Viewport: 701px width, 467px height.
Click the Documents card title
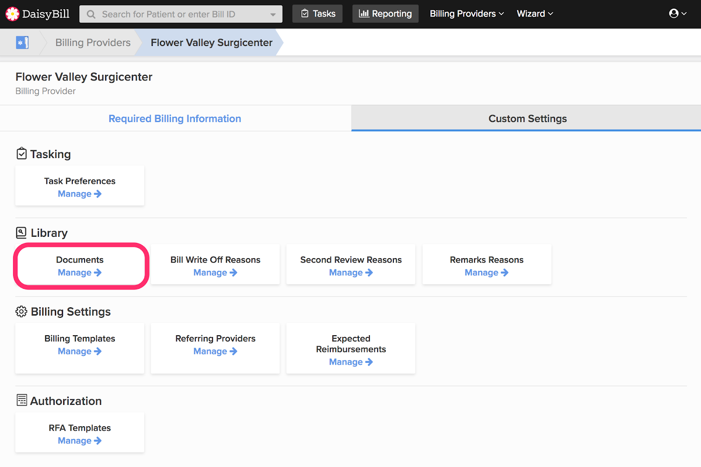click(x=80, y=260)
